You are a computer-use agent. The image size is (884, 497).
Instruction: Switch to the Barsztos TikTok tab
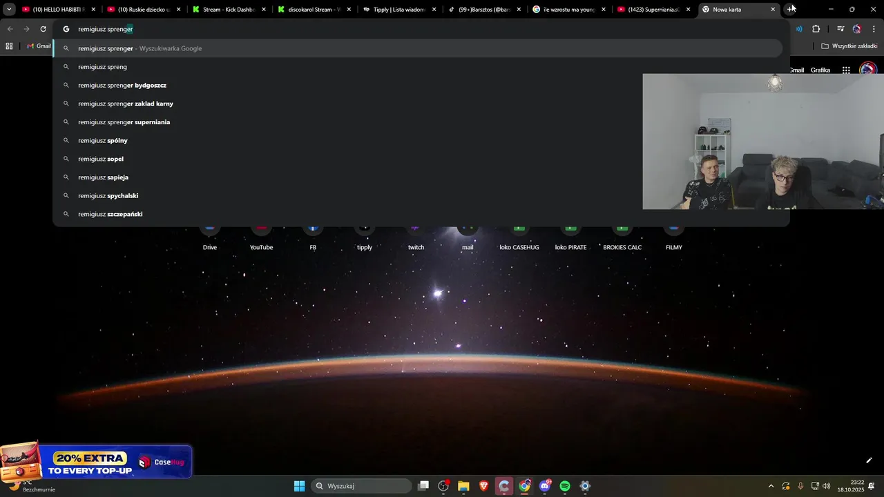pos(484,10)
